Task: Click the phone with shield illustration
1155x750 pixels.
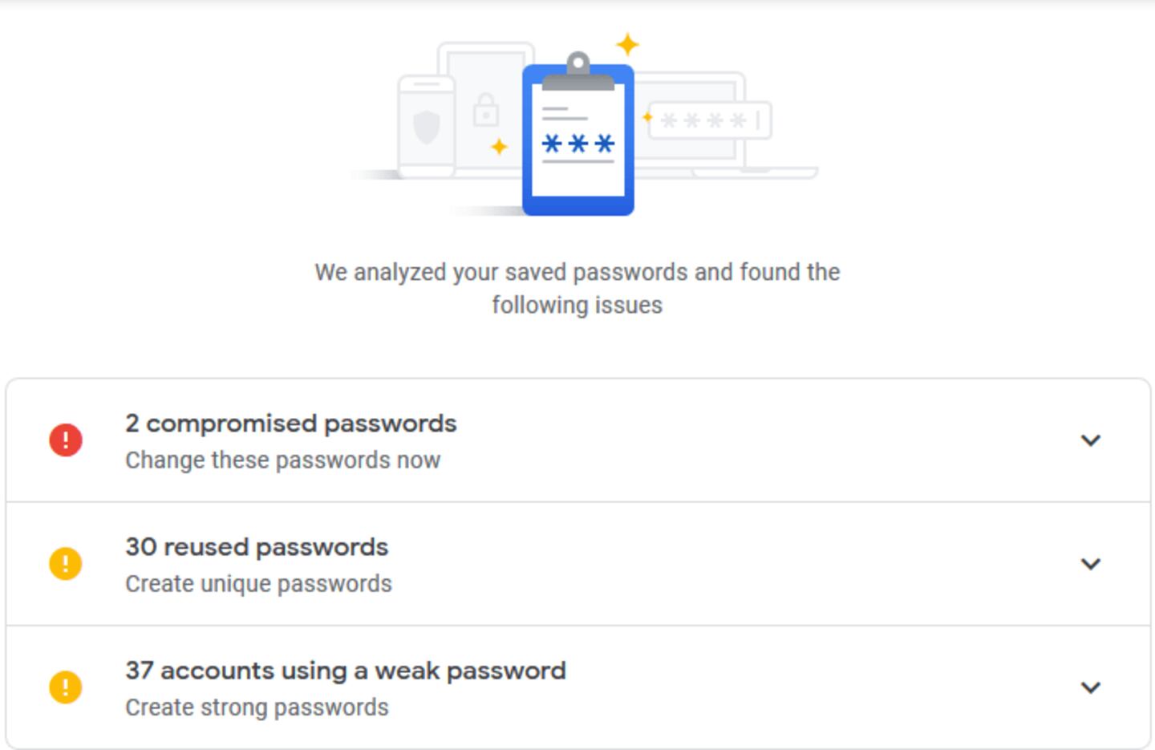Action: coord(427,127)
